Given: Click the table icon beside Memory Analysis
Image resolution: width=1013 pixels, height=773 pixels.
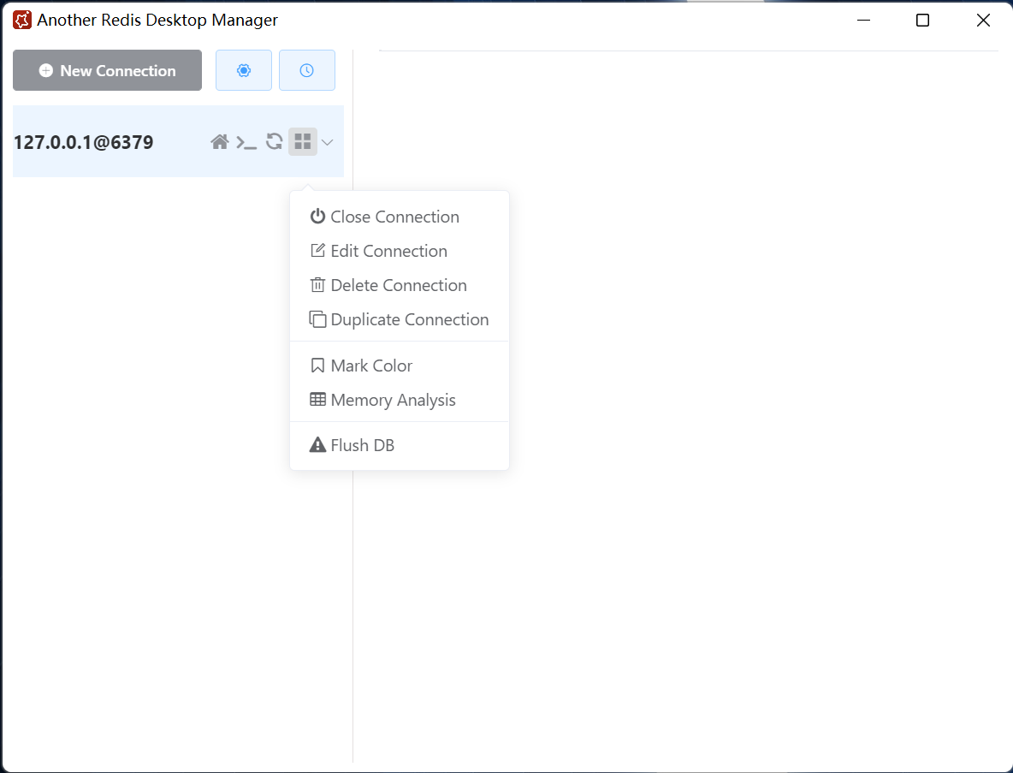Looking at the screenshot, I should (x=317, y=399).
